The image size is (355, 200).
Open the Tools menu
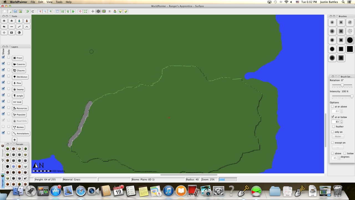tap(59, 2)
